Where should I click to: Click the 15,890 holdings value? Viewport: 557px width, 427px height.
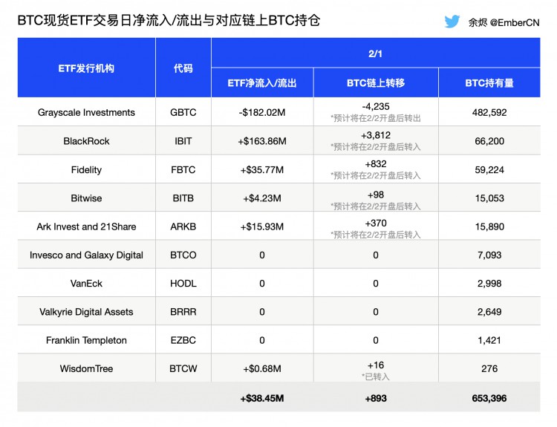click(x=489, y=226)
